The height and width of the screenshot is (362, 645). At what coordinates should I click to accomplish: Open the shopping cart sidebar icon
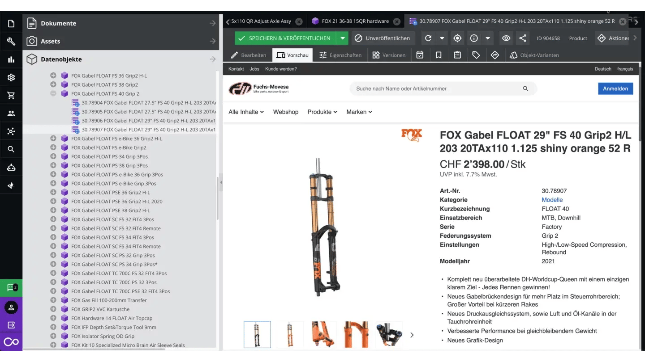pyautogui.click(x=11, y=95)
